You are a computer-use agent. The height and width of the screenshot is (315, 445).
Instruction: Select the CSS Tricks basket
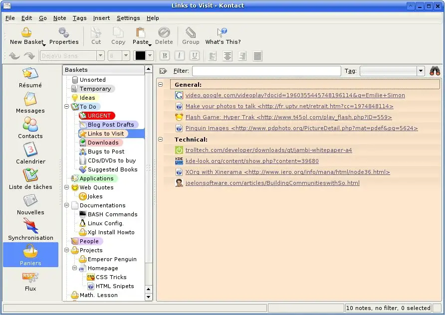point(107,277)
